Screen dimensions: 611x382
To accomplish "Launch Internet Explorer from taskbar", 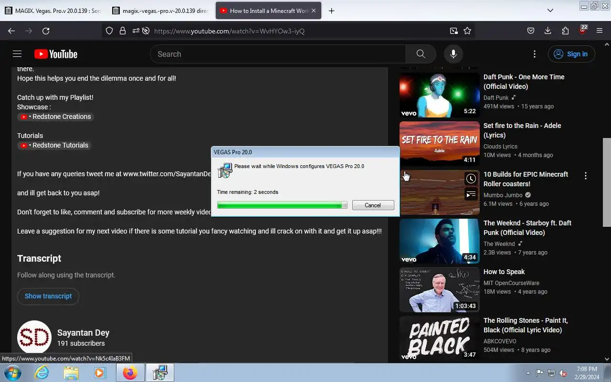I will click(42, 372).
